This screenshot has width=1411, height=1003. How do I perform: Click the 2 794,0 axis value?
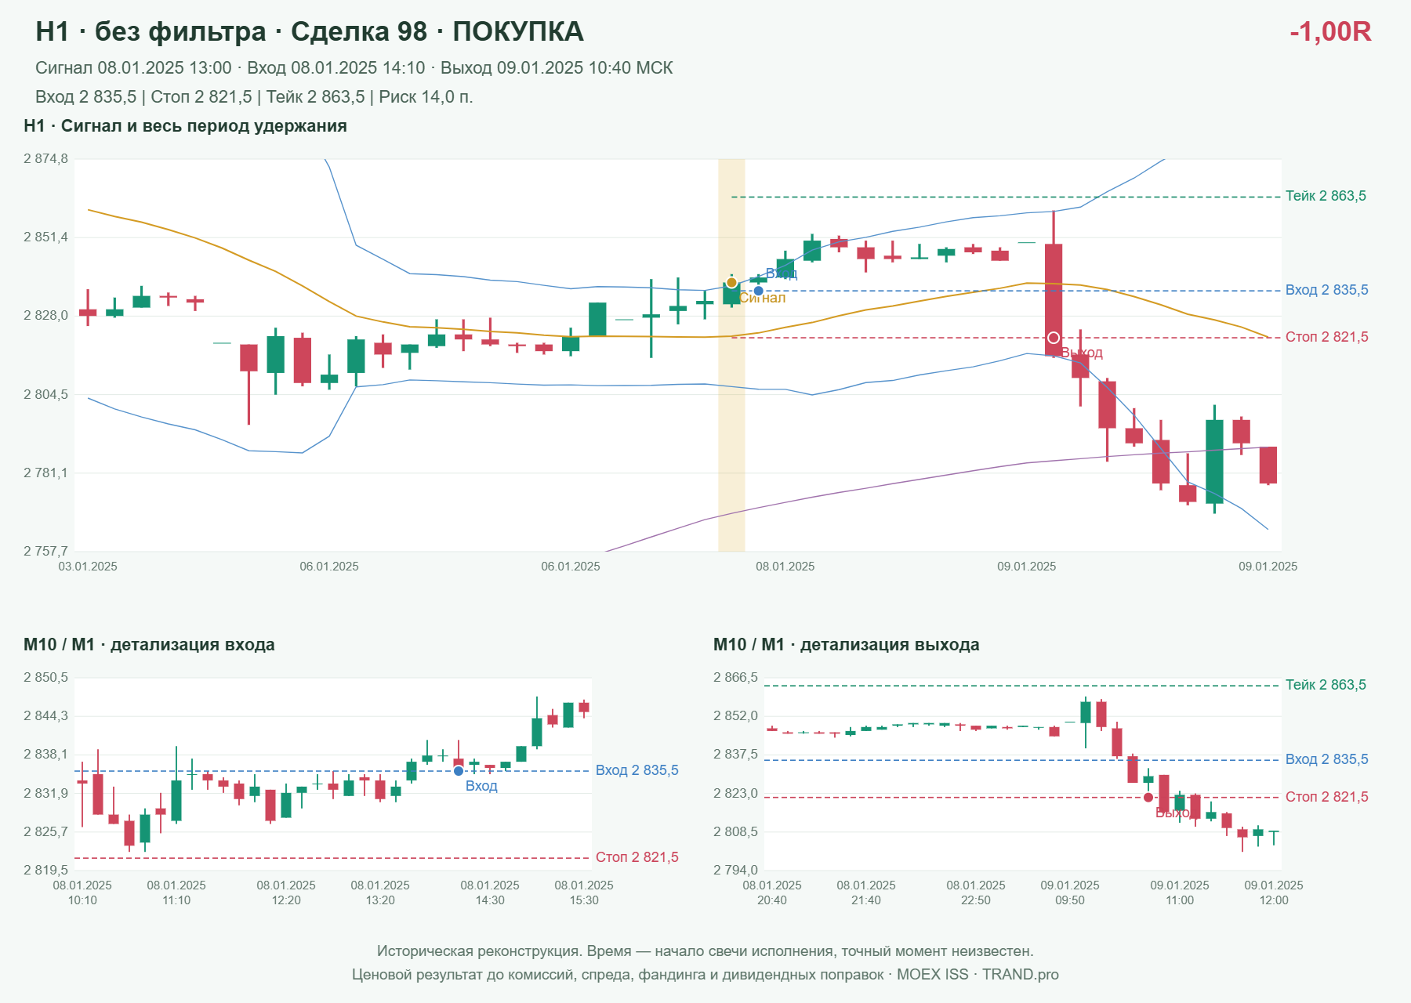pyautogui.click(x=735, y=870)
